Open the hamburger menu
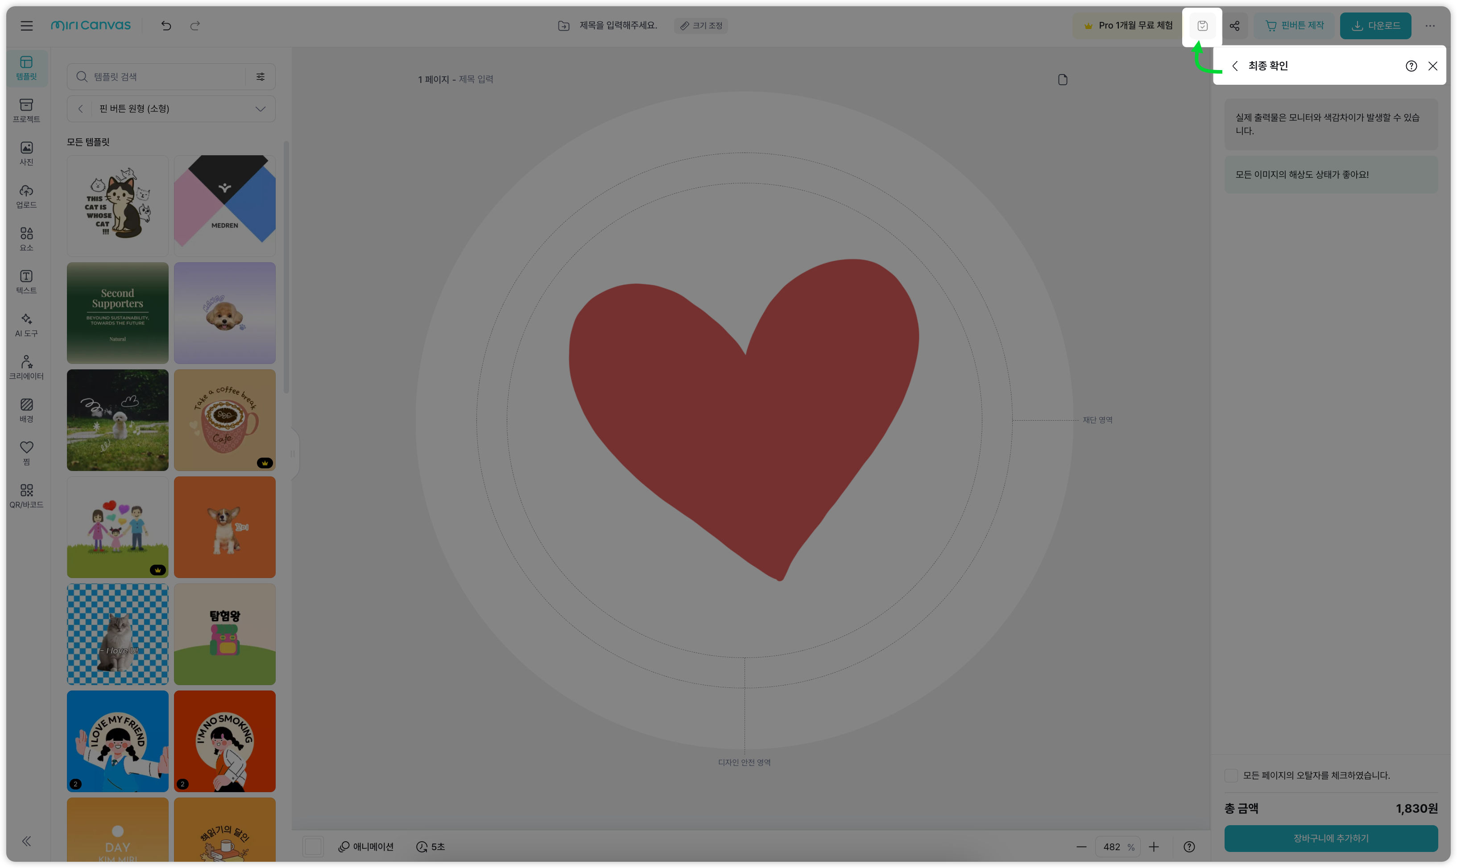Image resolution: width=1457 pixels, height=868 pixels. [26, 25]
